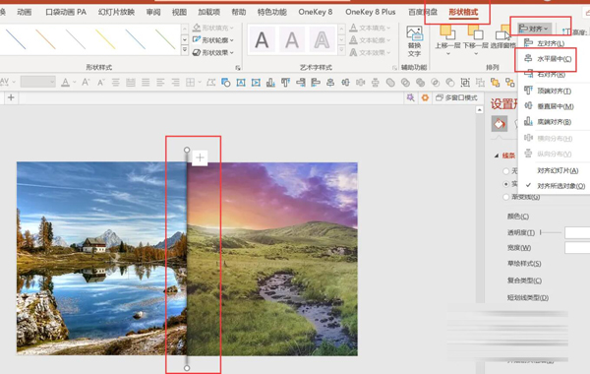Open the font size combo box
This screenshot has height=374, width=590.
[38, 82]
